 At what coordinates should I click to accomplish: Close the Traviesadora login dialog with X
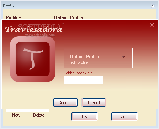152,25
